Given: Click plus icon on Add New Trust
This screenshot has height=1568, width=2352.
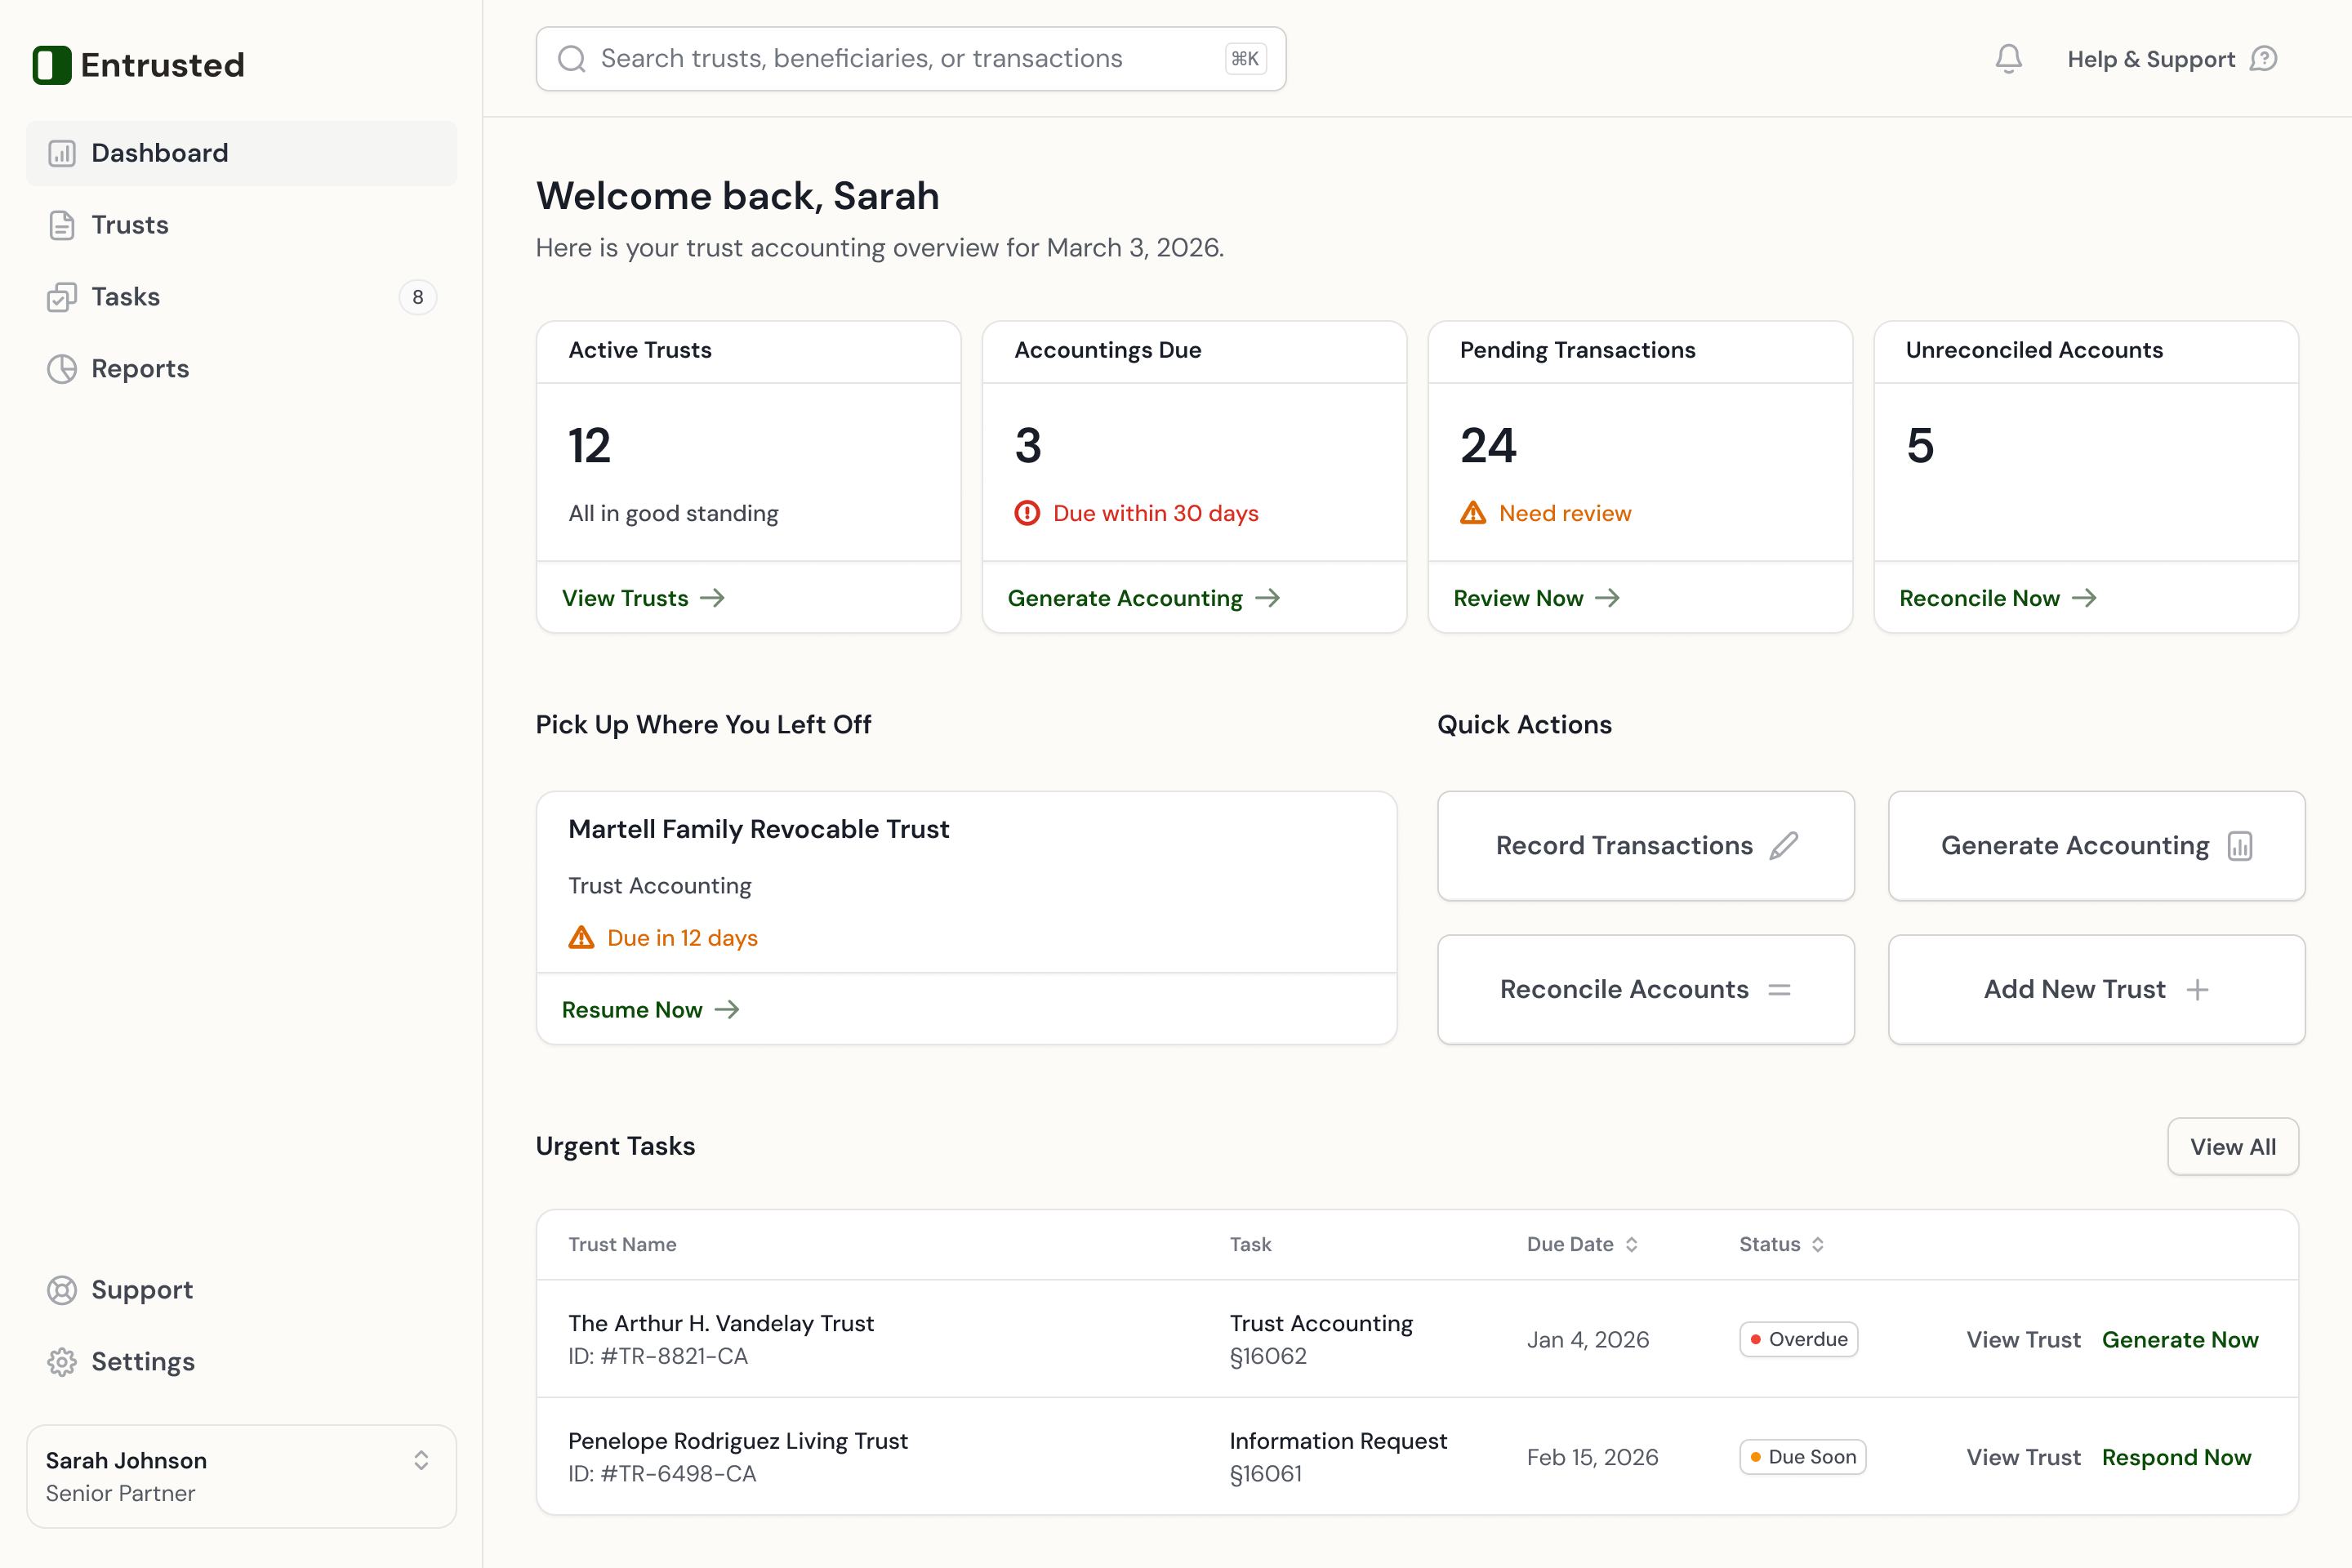Looking at the screenshot, I should point(2197,990).
